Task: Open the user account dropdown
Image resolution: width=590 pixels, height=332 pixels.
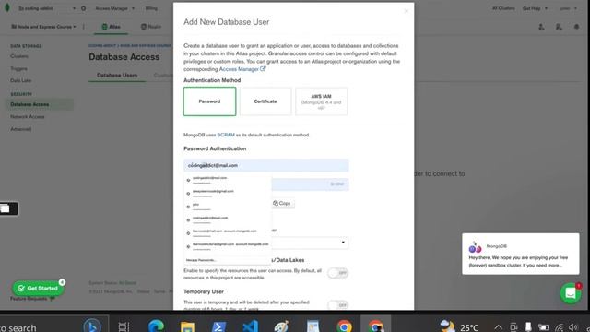Action: (568, 8)
